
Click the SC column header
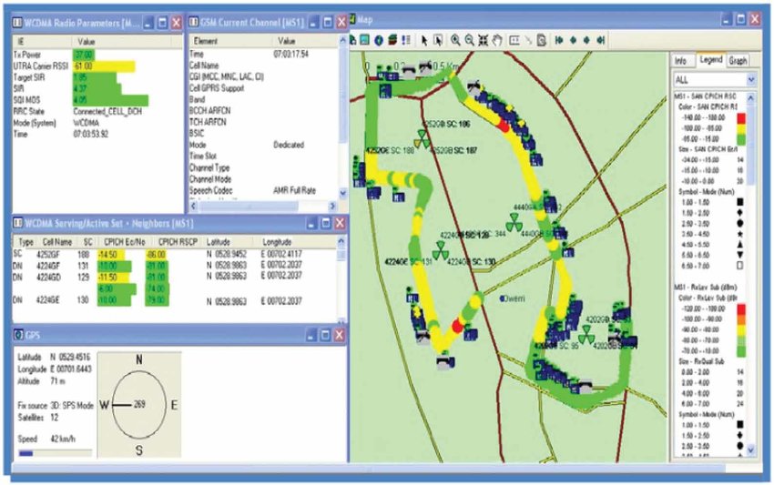pyautogui.click(x=87, y=242)
